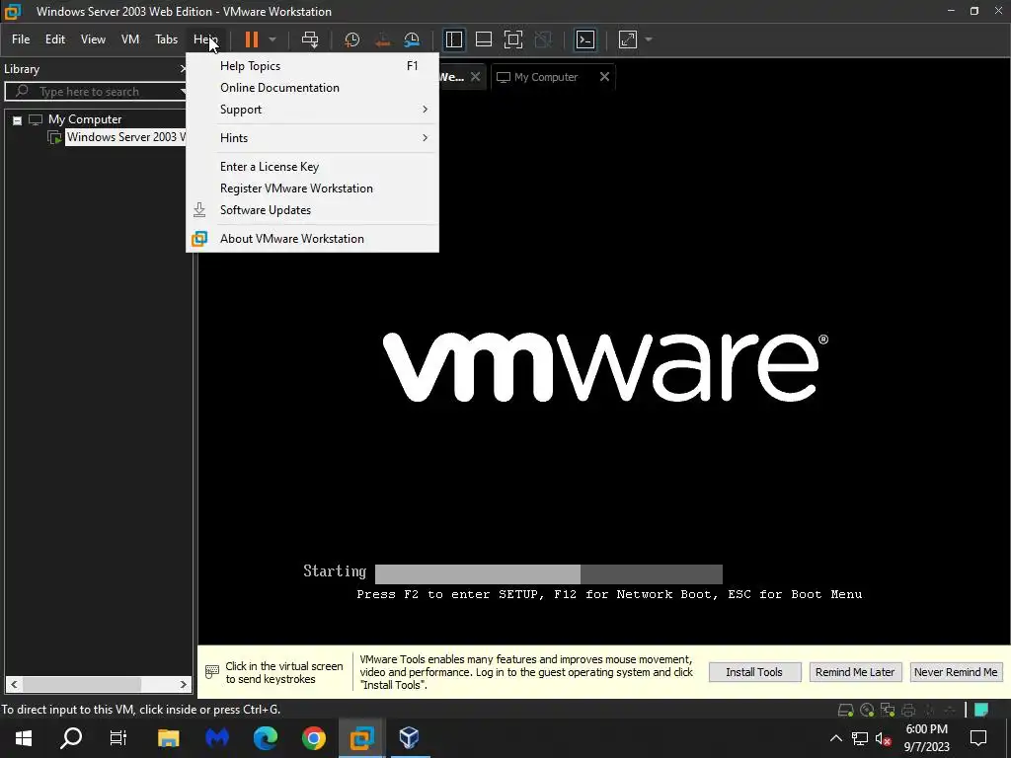Expand the Hints submenu
The image size is (1011, 758).
[x=312, y=138]
